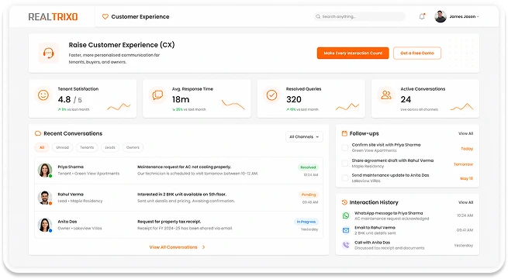Viewport: 508px width, 279px height.
Task: Click the Make Every Interaction Count button
Action: 353,53
